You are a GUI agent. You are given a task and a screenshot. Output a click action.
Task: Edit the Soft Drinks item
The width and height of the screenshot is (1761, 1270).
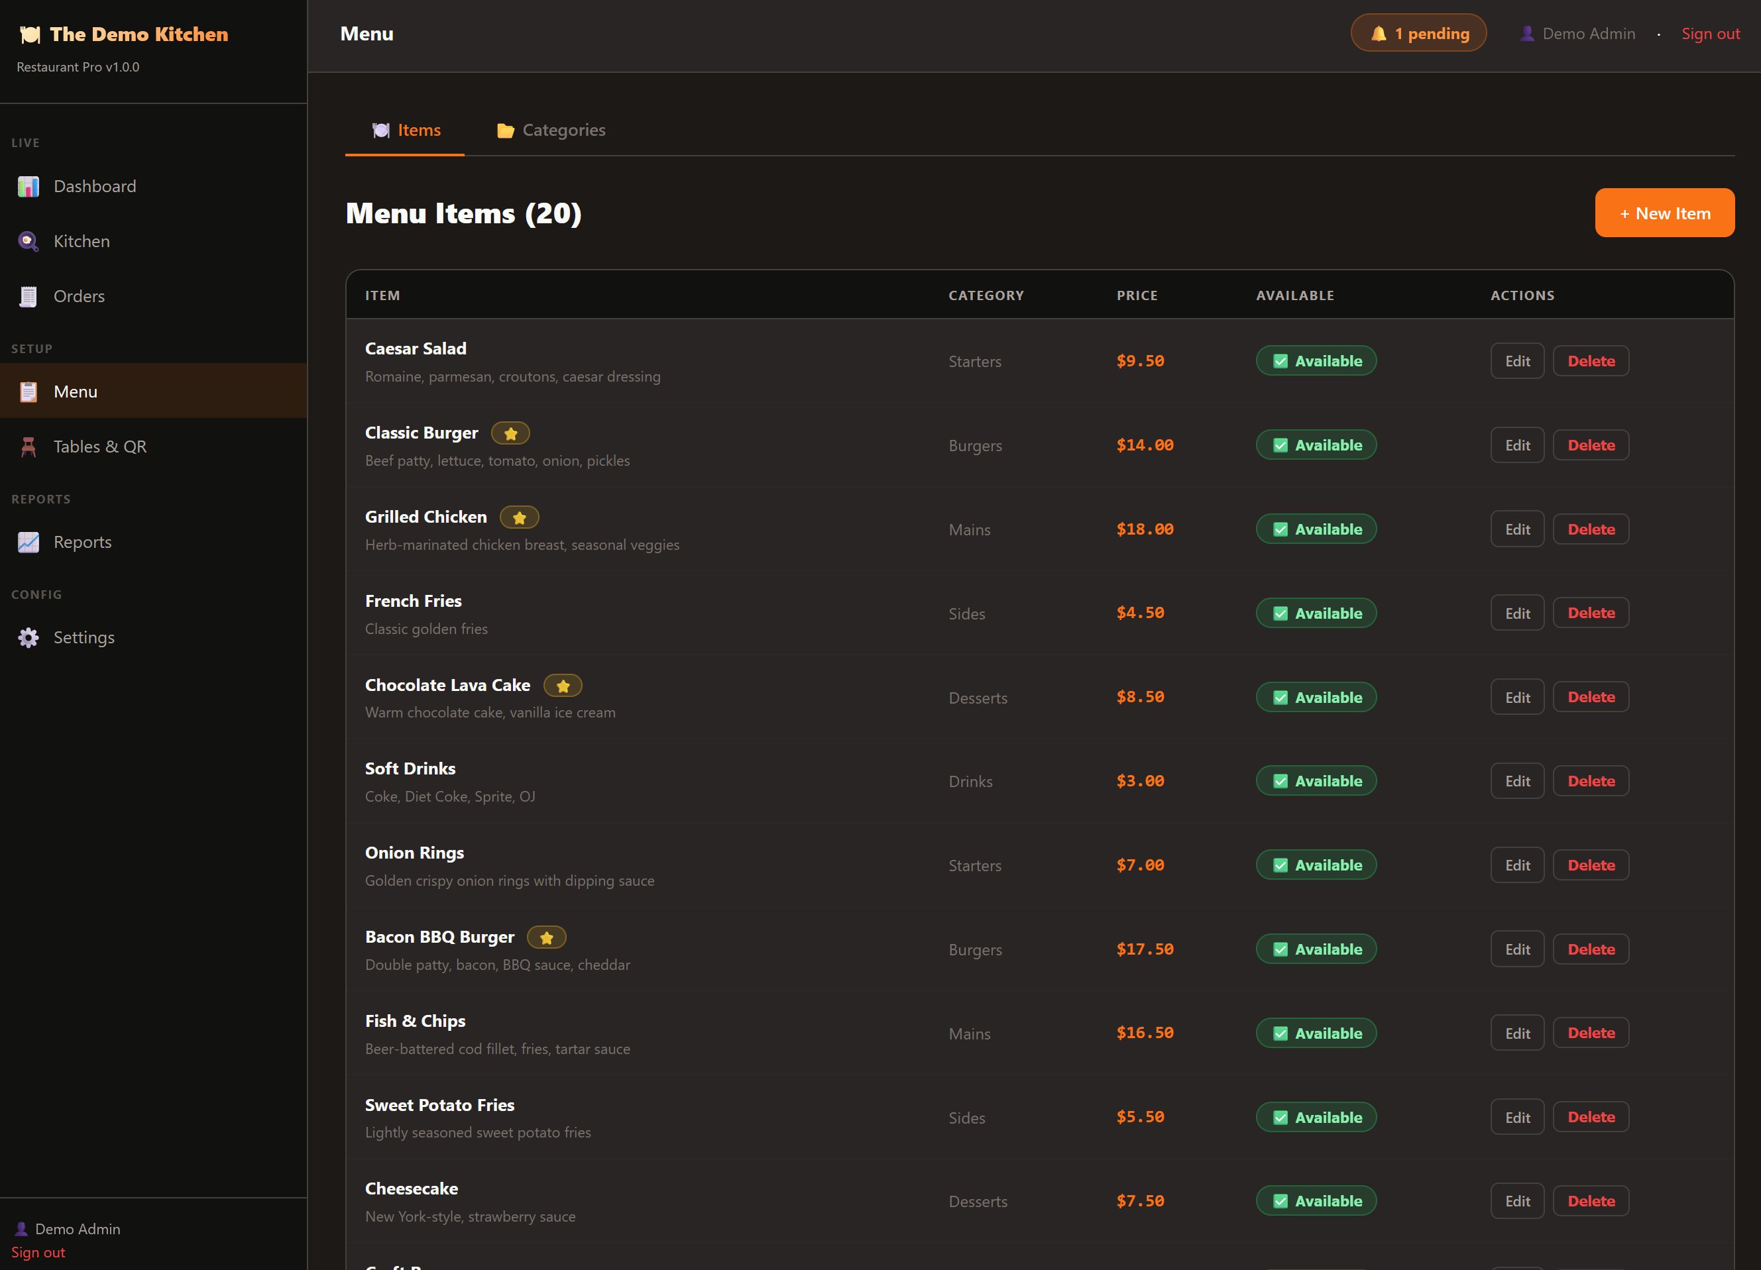(x=1517, y=782)
